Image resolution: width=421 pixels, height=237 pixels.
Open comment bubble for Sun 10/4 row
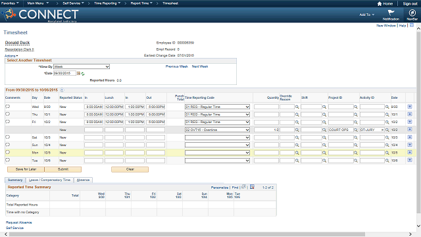[x=7, y=145]
